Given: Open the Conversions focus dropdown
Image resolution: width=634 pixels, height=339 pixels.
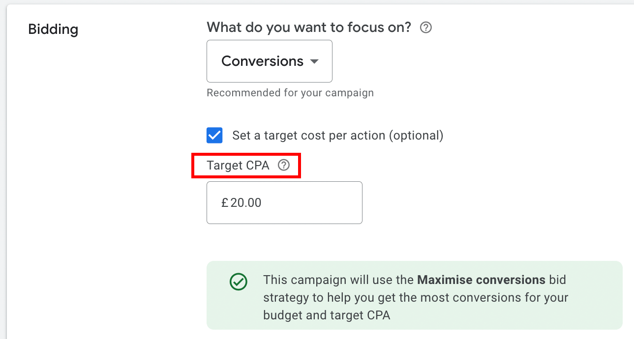Looking at the screenshot, I should tap(269, 61).
